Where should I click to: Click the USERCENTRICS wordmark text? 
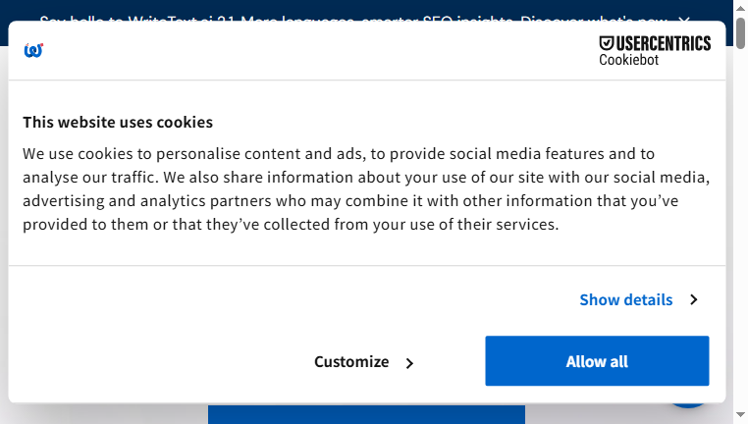[663, 43]
